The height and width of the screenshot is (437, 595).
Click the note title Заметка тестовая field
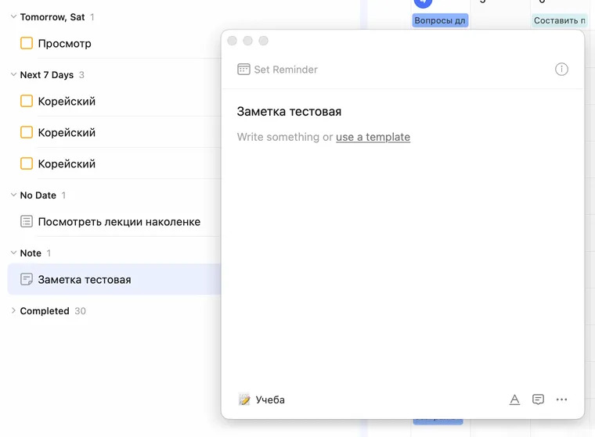tap(290, 112)
